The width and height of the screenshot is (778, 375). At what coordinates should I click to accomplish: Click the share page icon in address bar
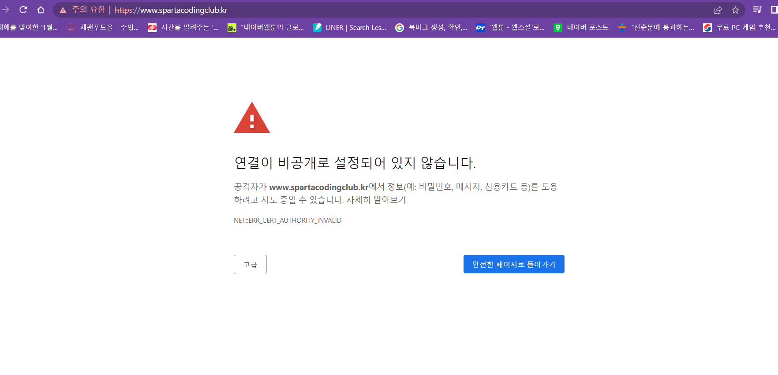tap(718, 10)
